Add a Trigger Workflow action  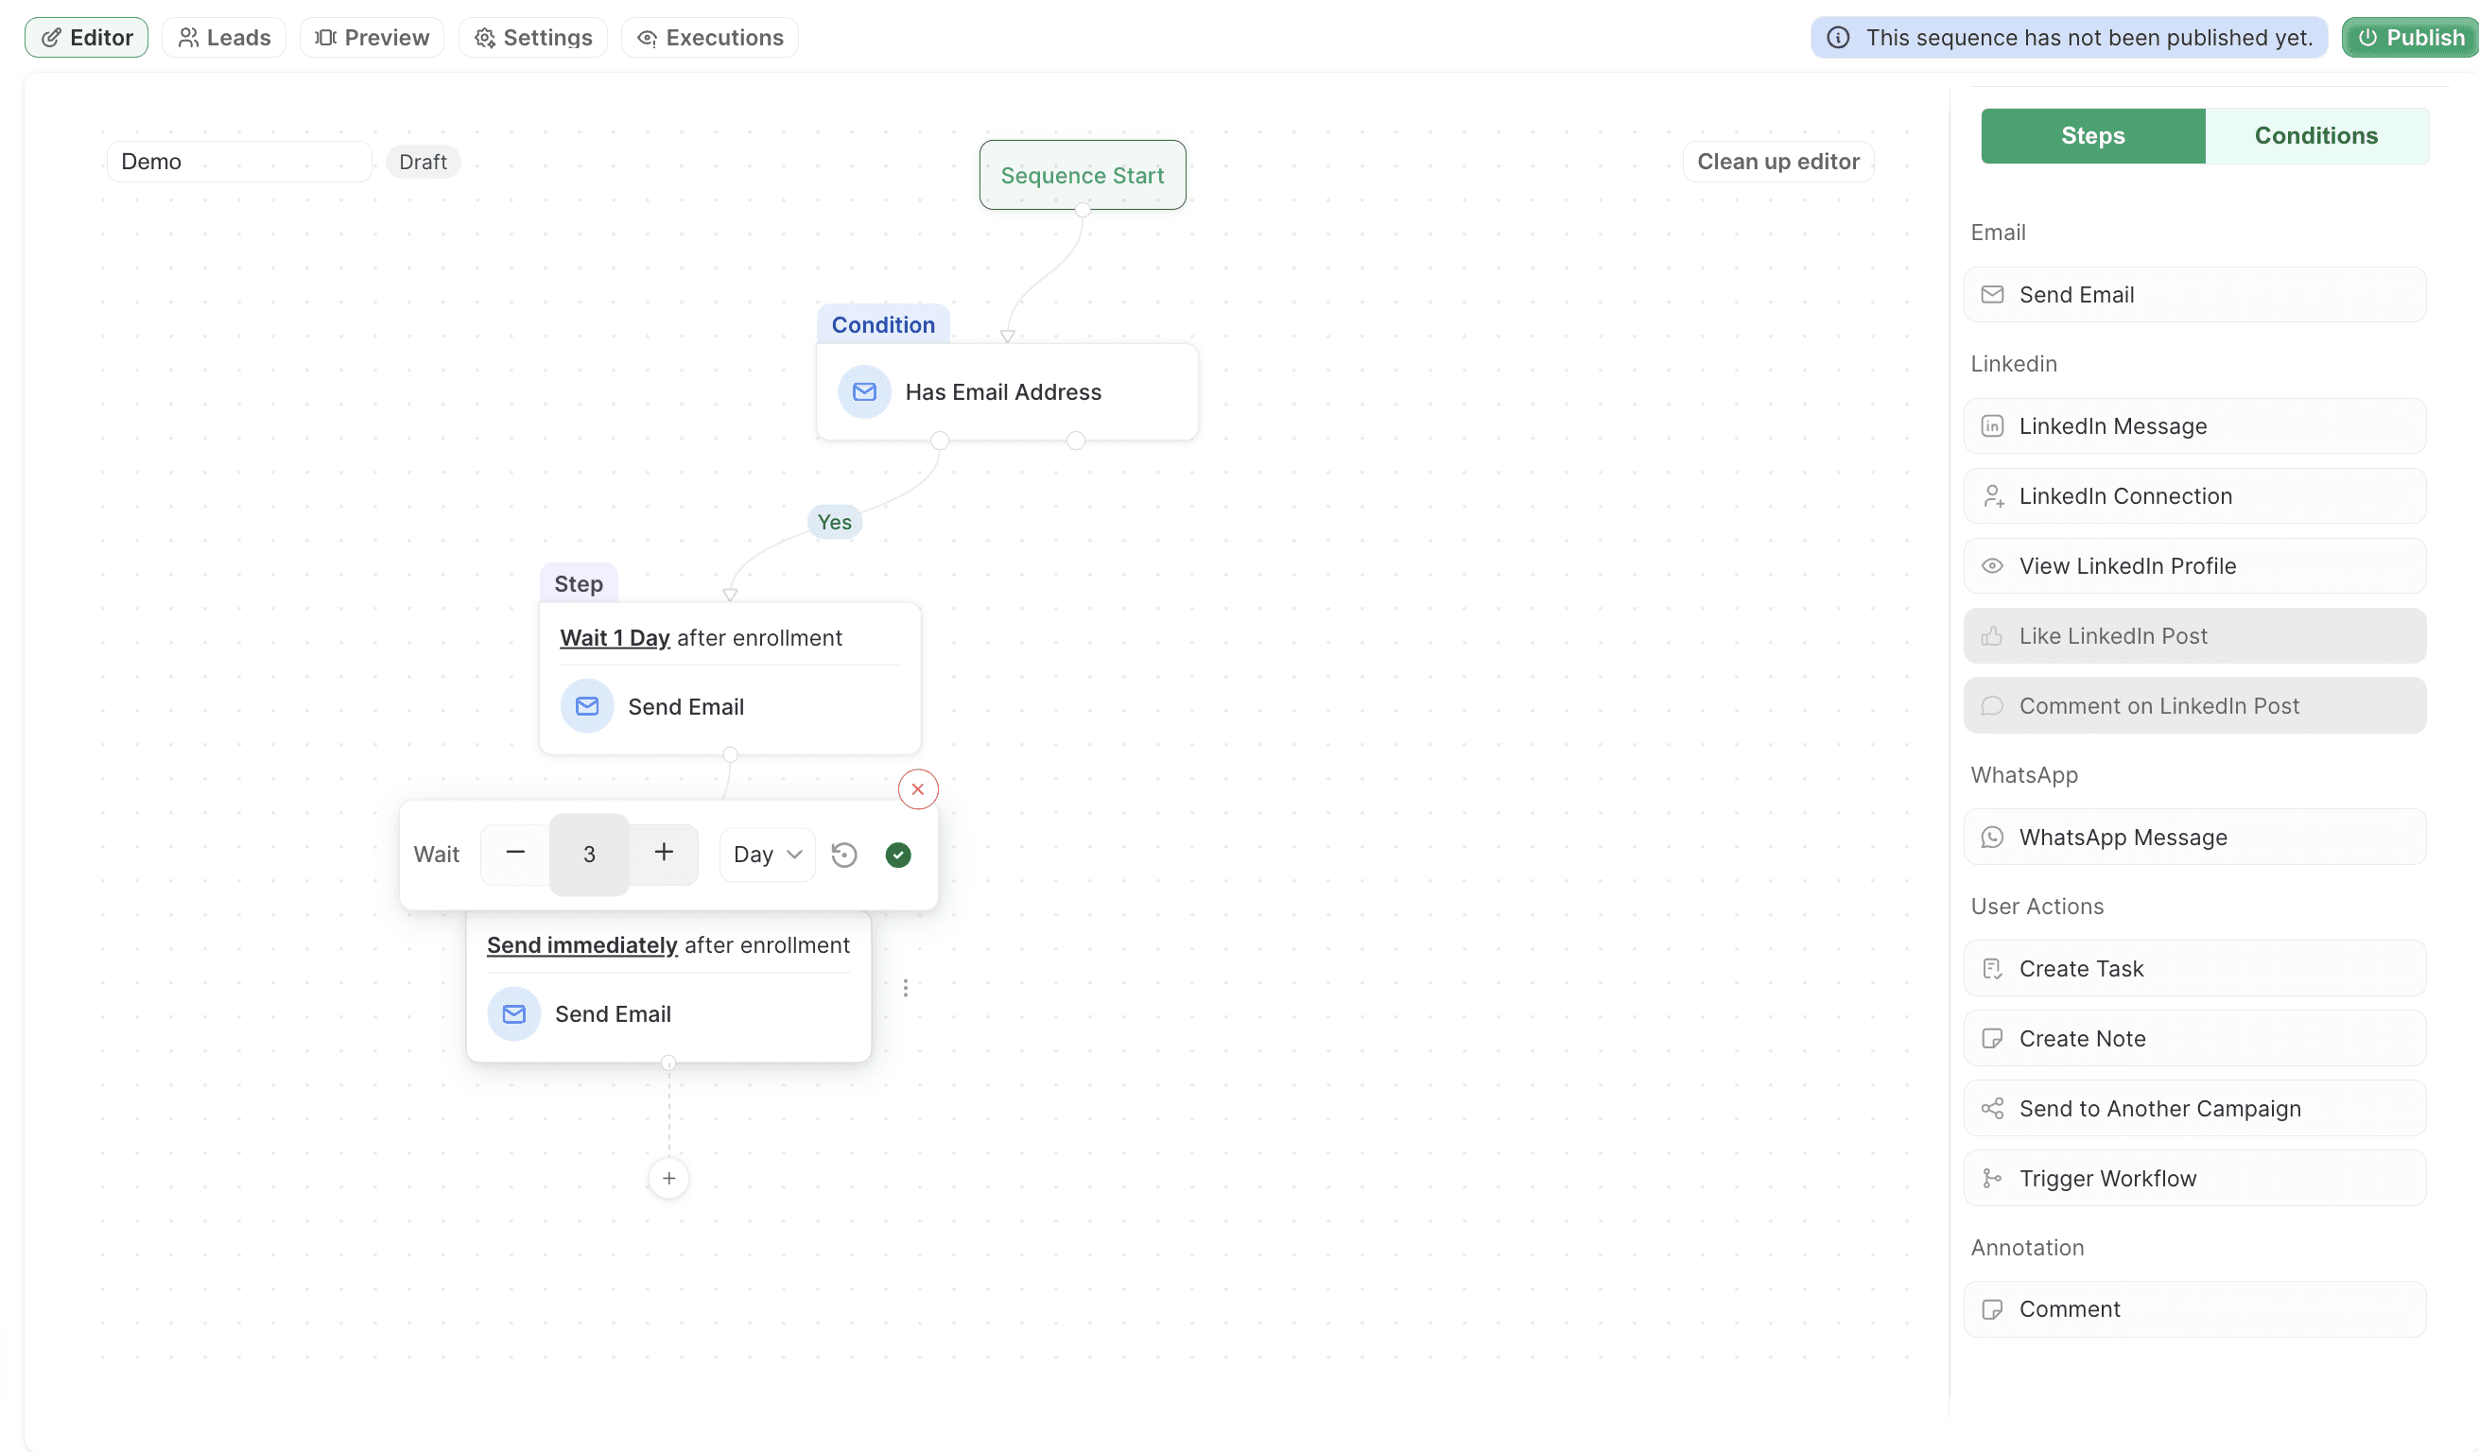pyautogui.click(x=2194, y=1178)
